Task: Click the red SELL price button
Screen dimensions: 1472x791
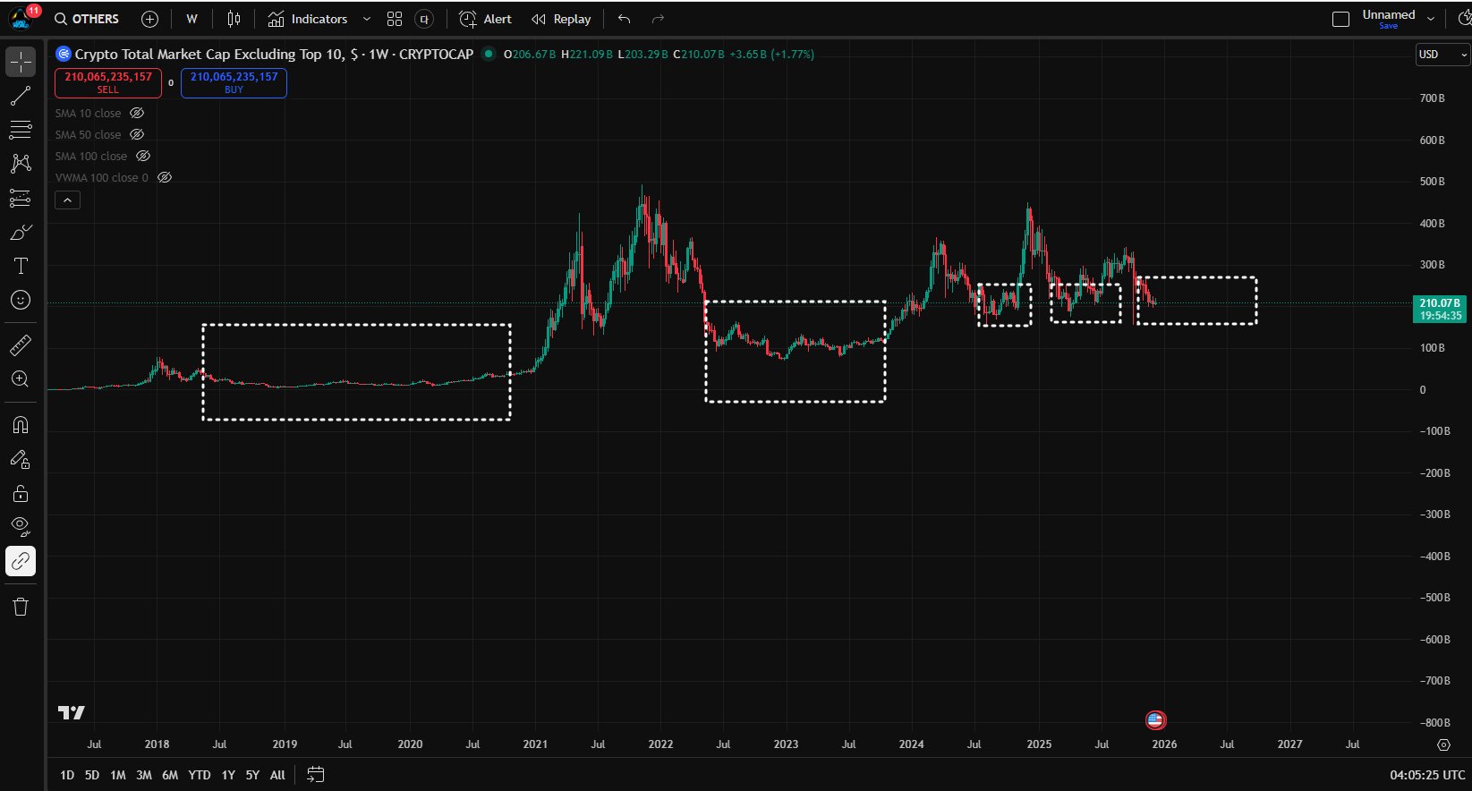Action: [108, 82]
